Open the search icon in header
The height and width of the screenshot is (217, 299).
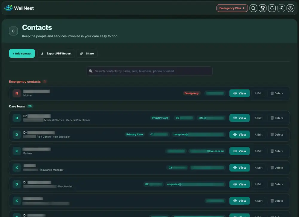[x=253, y=8]
